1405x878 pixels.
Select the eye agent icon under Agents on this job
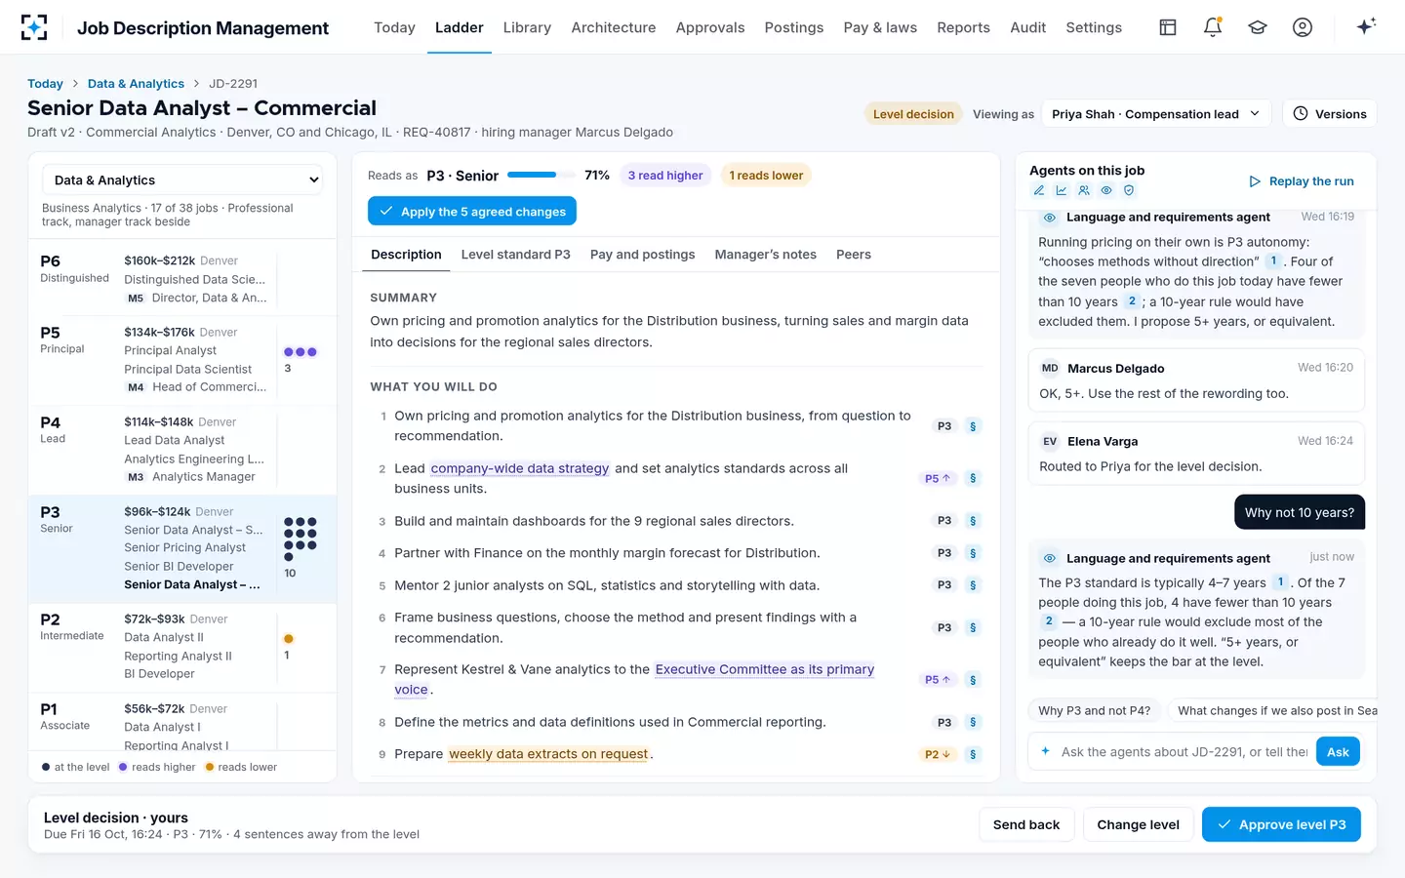1106,190
